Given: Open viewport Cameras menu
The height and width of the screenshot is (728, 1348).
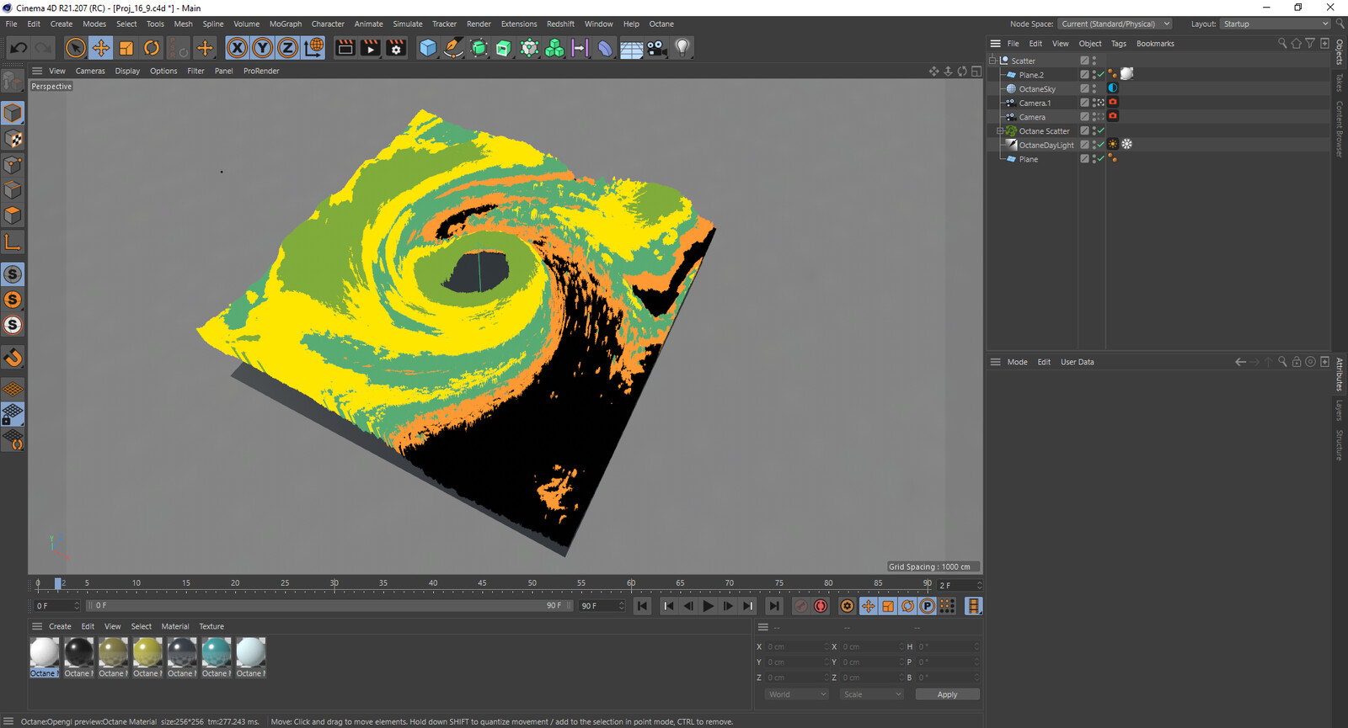Looking at the screenshot, I should [x=90, y=71].
